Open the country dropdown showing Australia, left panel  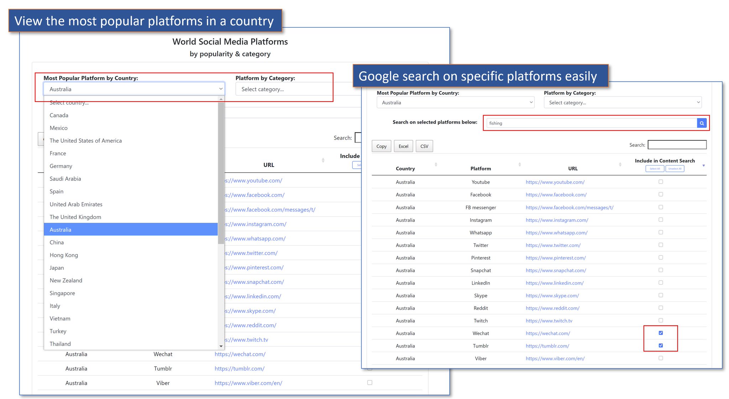point(134,89)
